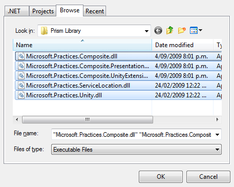Expand the File name history dropdown
The height and width of the screenshot is (187, 234).
tap(217, 135)
